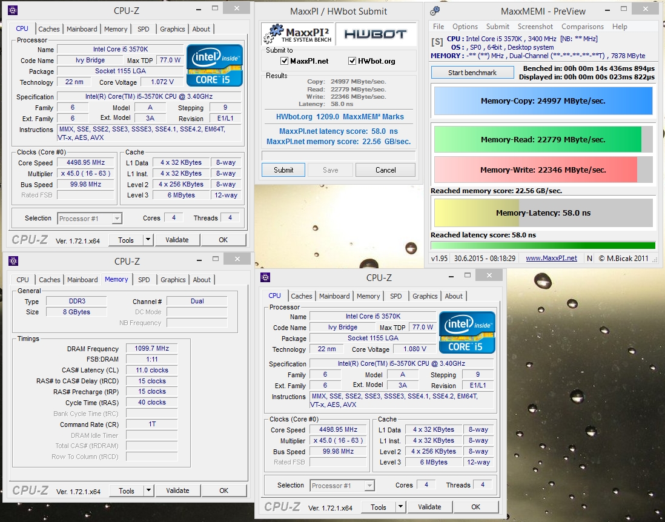
Task: Click Core Speed value in top-left CPU-Z
Action: 85,162
